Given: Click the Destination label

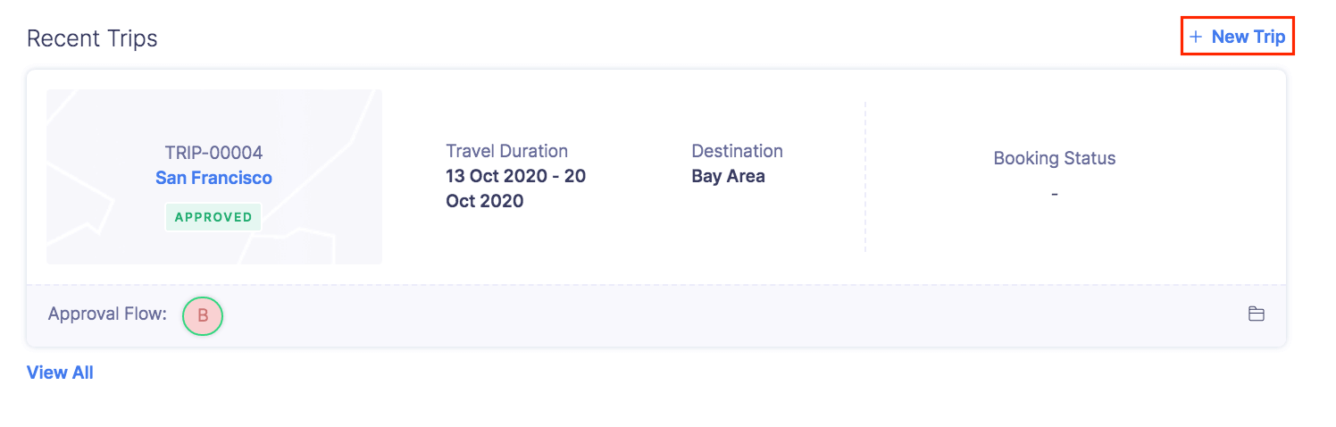Looking at the screenshot, I should click(737, 151).
